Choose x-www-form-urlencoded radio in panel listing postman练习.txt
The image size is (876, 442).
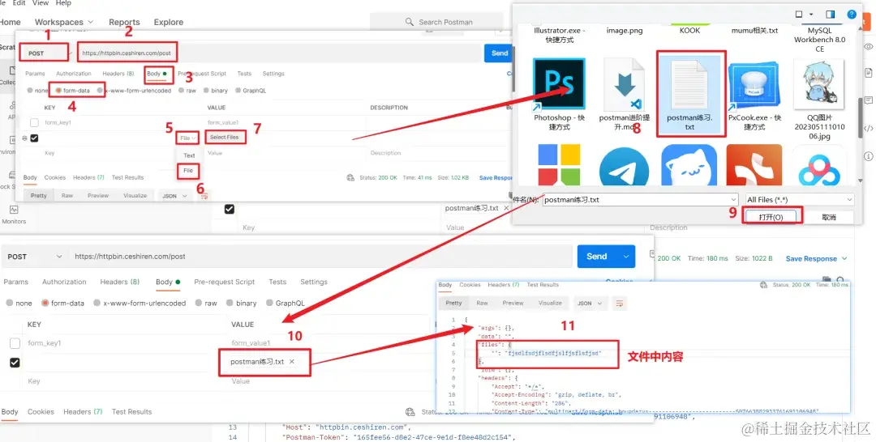[x=97, y=304]
